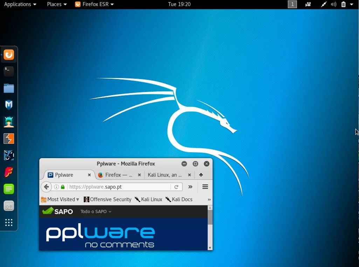Open the green notes Leafpad icon
This screenshot has height=267, width=359.
click(9, 189)
